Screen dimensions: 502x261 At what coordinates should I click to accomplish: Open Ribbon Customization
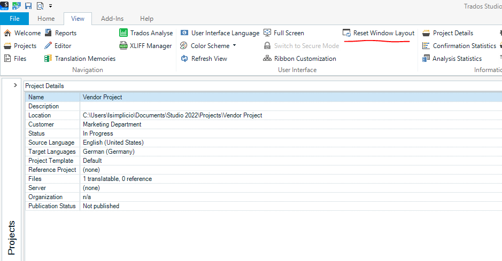tap(300, 59)
